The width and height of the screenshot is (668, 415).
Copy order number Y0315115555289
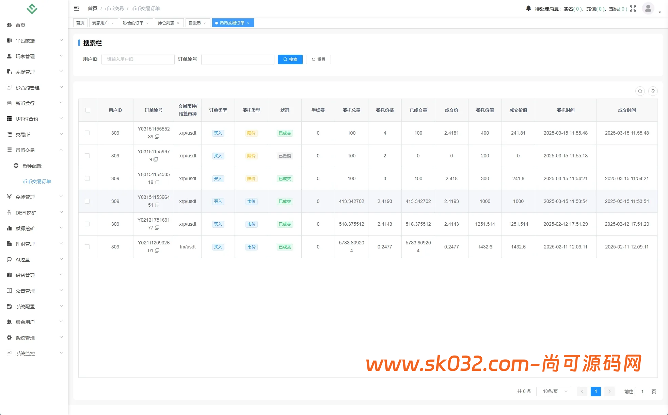click(x=157, y=137)
